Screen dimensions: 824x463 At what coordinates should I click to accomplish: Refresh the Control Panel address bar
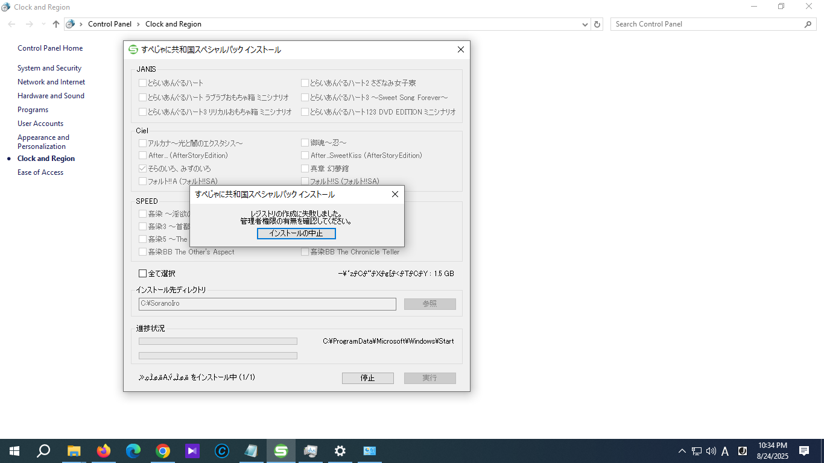point(597,24)
